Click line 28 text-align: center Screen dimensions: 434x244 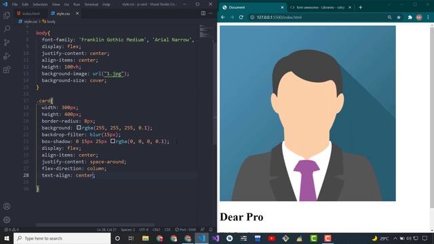[x=68, y=175]
